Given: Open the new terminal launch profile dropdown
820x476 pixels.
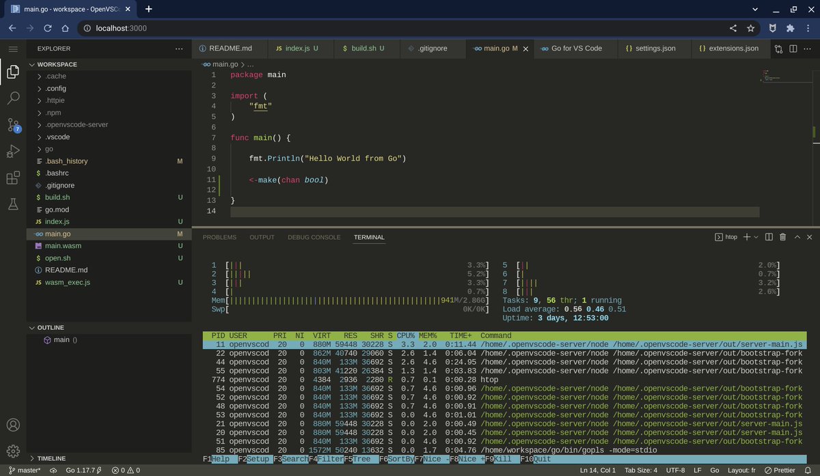Looking at the screenshot, I should [756, 237].
